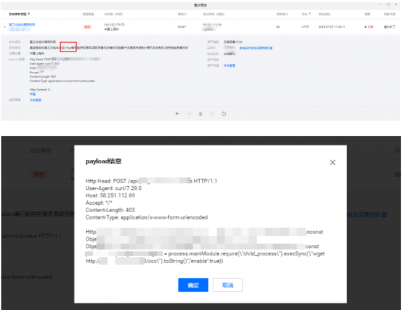Close the payload信息 dialog
This screenshot has width=403, height=311.
[333, 162]
